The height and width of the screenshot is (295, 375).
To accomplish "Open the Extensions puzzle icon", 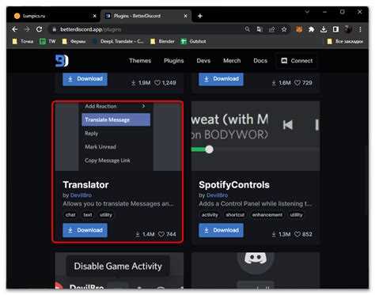I will [x=312, y=29].
